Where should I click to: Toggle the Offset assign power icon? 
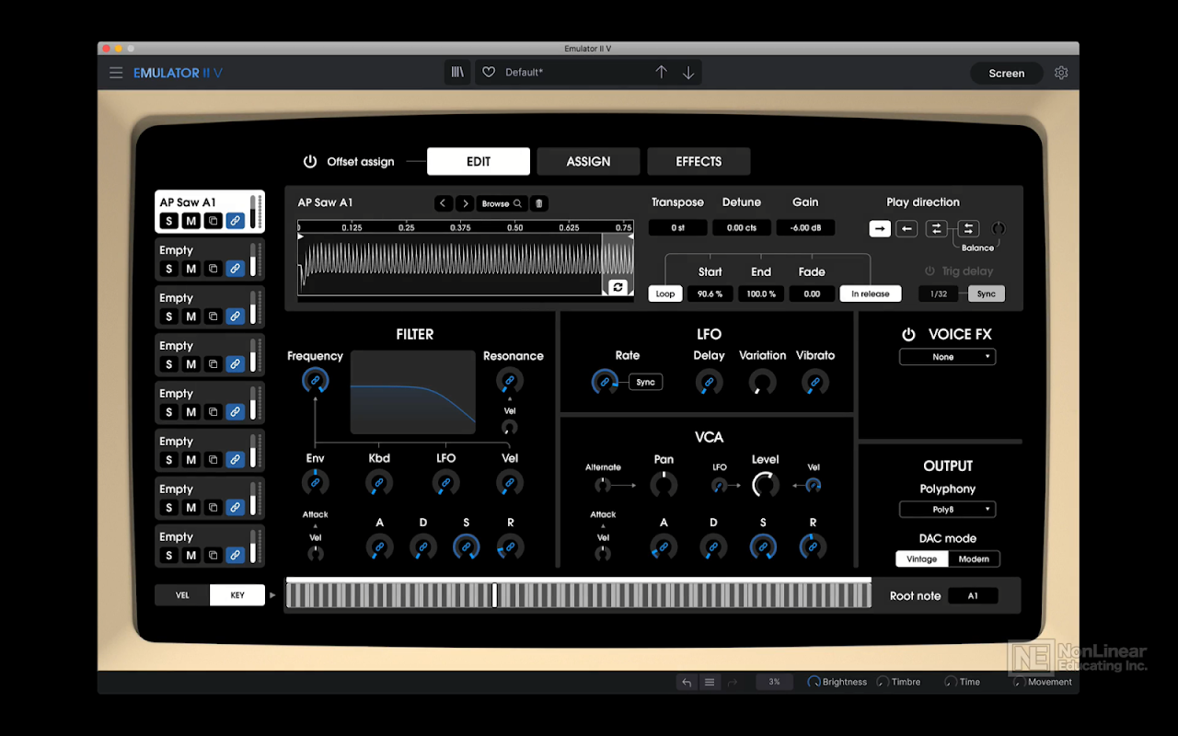coord(310,162)
